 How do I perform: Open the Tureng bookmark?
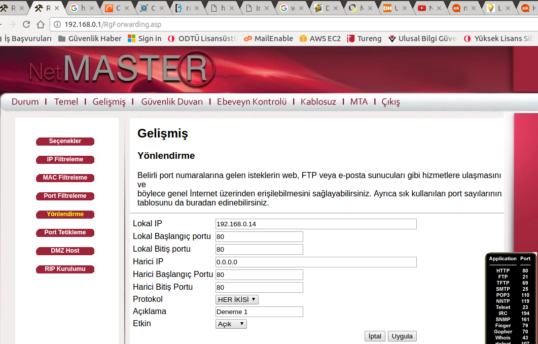(x=364, y=39)
